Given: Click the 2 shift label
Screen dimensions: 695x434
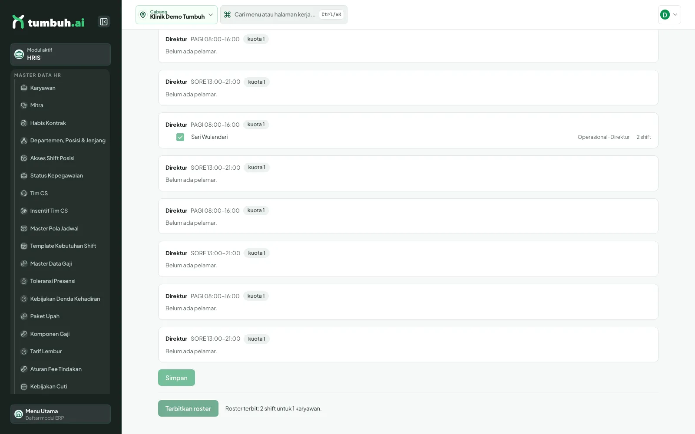Looking at the screenshot, I should (644, 137).
